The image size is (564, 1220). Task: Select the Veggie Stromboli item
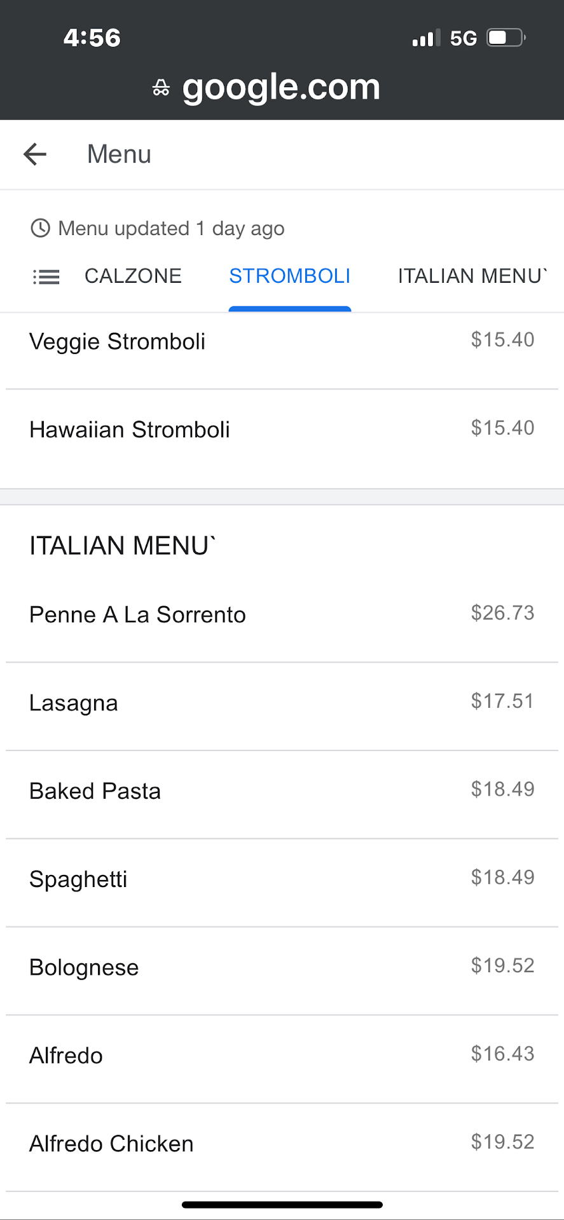(118, 342)
